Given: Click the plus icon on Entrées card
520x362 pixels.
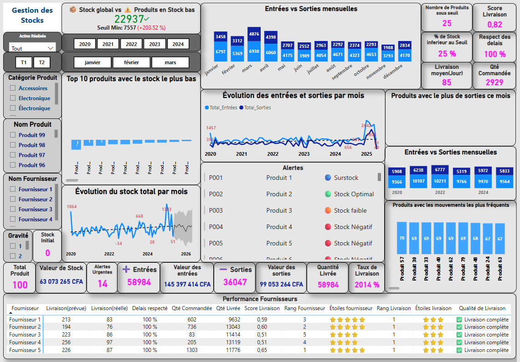Looking at the screenshot, I should click(x=126, y=269).
